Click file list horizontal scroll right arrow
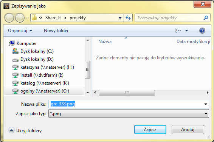This screenshot has height=142, width=214. click(208, 93)
